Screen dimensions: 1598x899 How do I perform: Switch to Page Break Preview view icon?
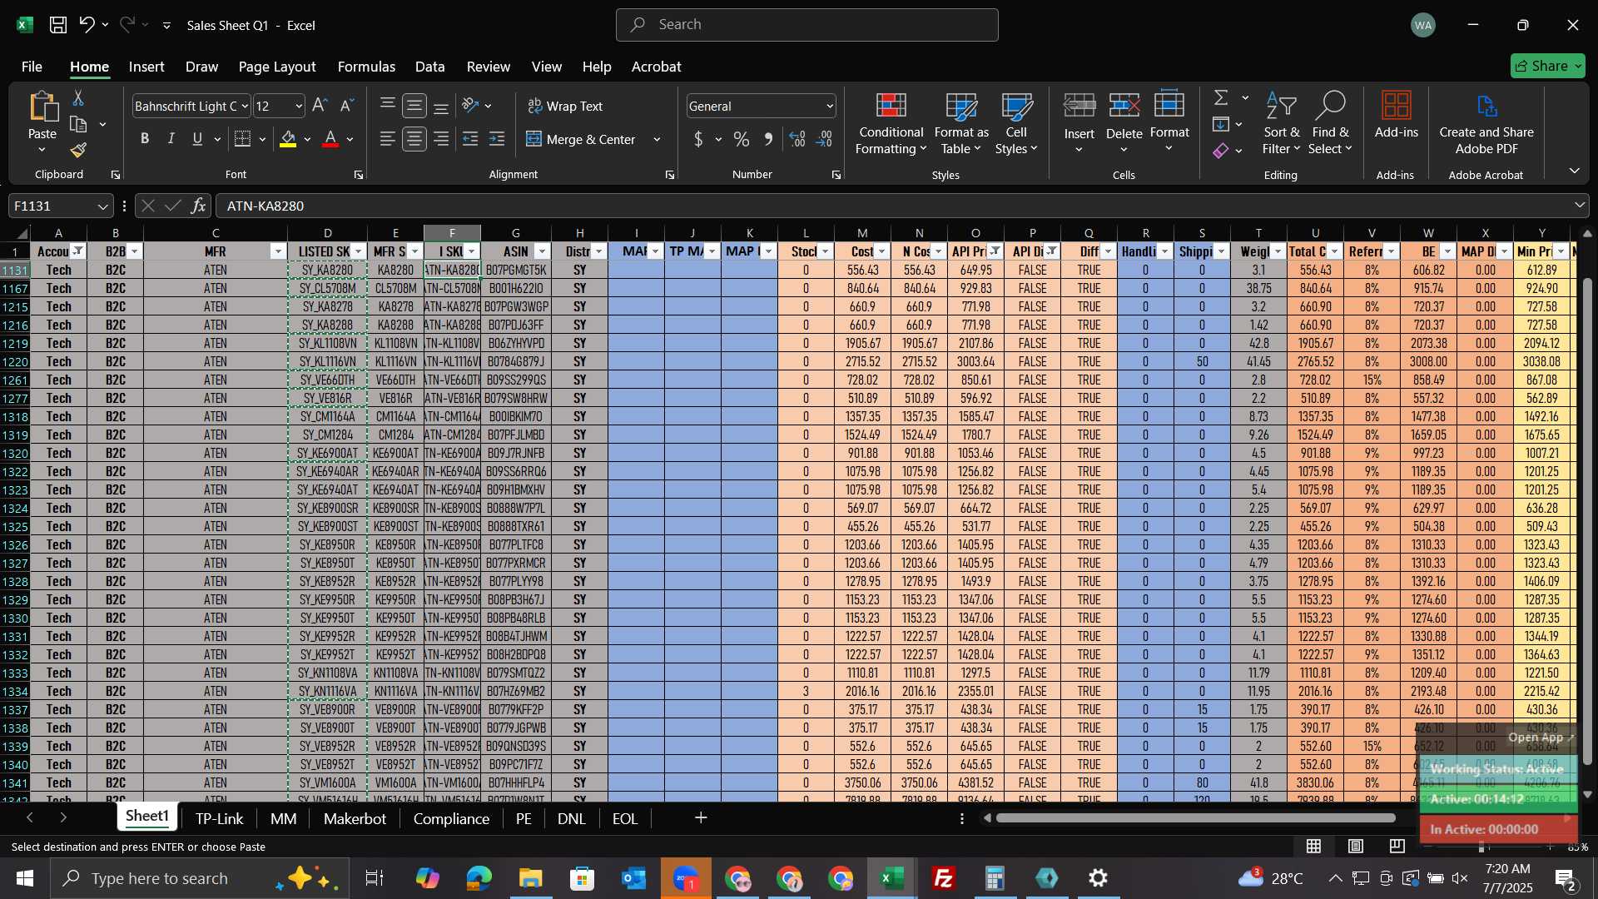[x=1397, y=847]
